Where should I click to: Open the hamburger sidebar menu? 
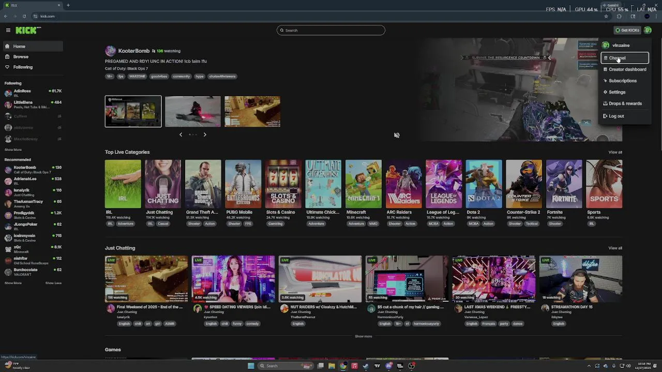coord(8,30)
